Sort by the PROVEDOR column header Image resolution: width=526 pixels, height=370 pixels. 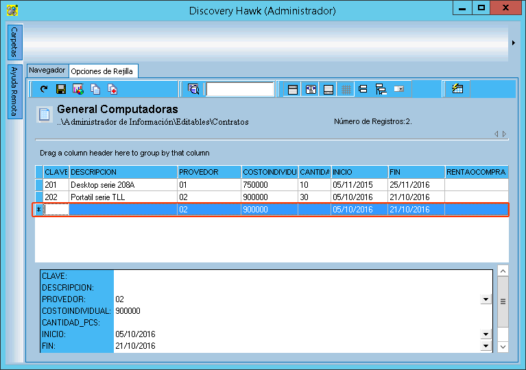click(x=209, y=172)
